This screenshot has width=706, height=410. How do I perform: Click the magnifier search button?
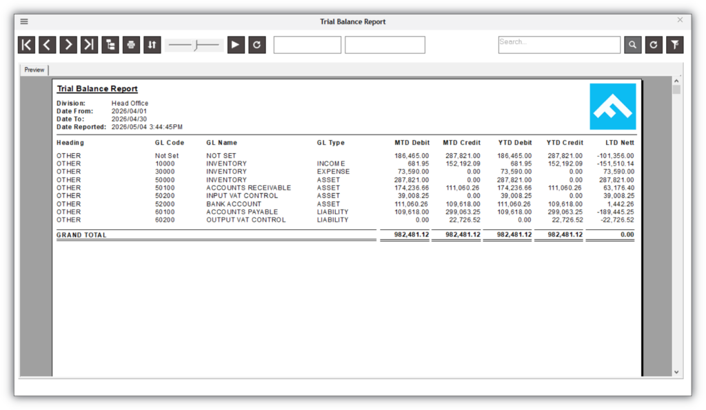click(x=633, y=45)
